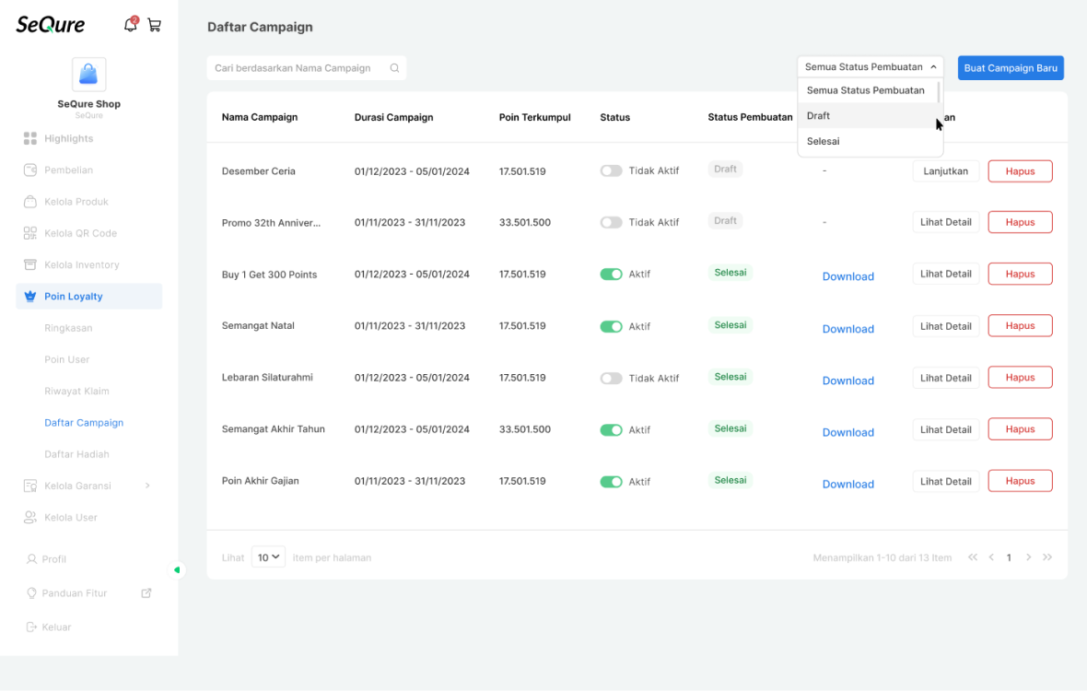Turn on Lebaran Silaturahmi status toggle
This screenshot has height=691, width=1087.
click(x=611, y=378)
